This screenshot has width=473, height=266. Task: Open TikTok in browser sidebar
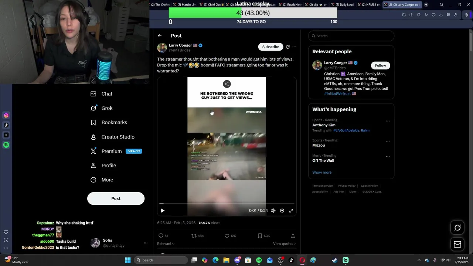6,125
